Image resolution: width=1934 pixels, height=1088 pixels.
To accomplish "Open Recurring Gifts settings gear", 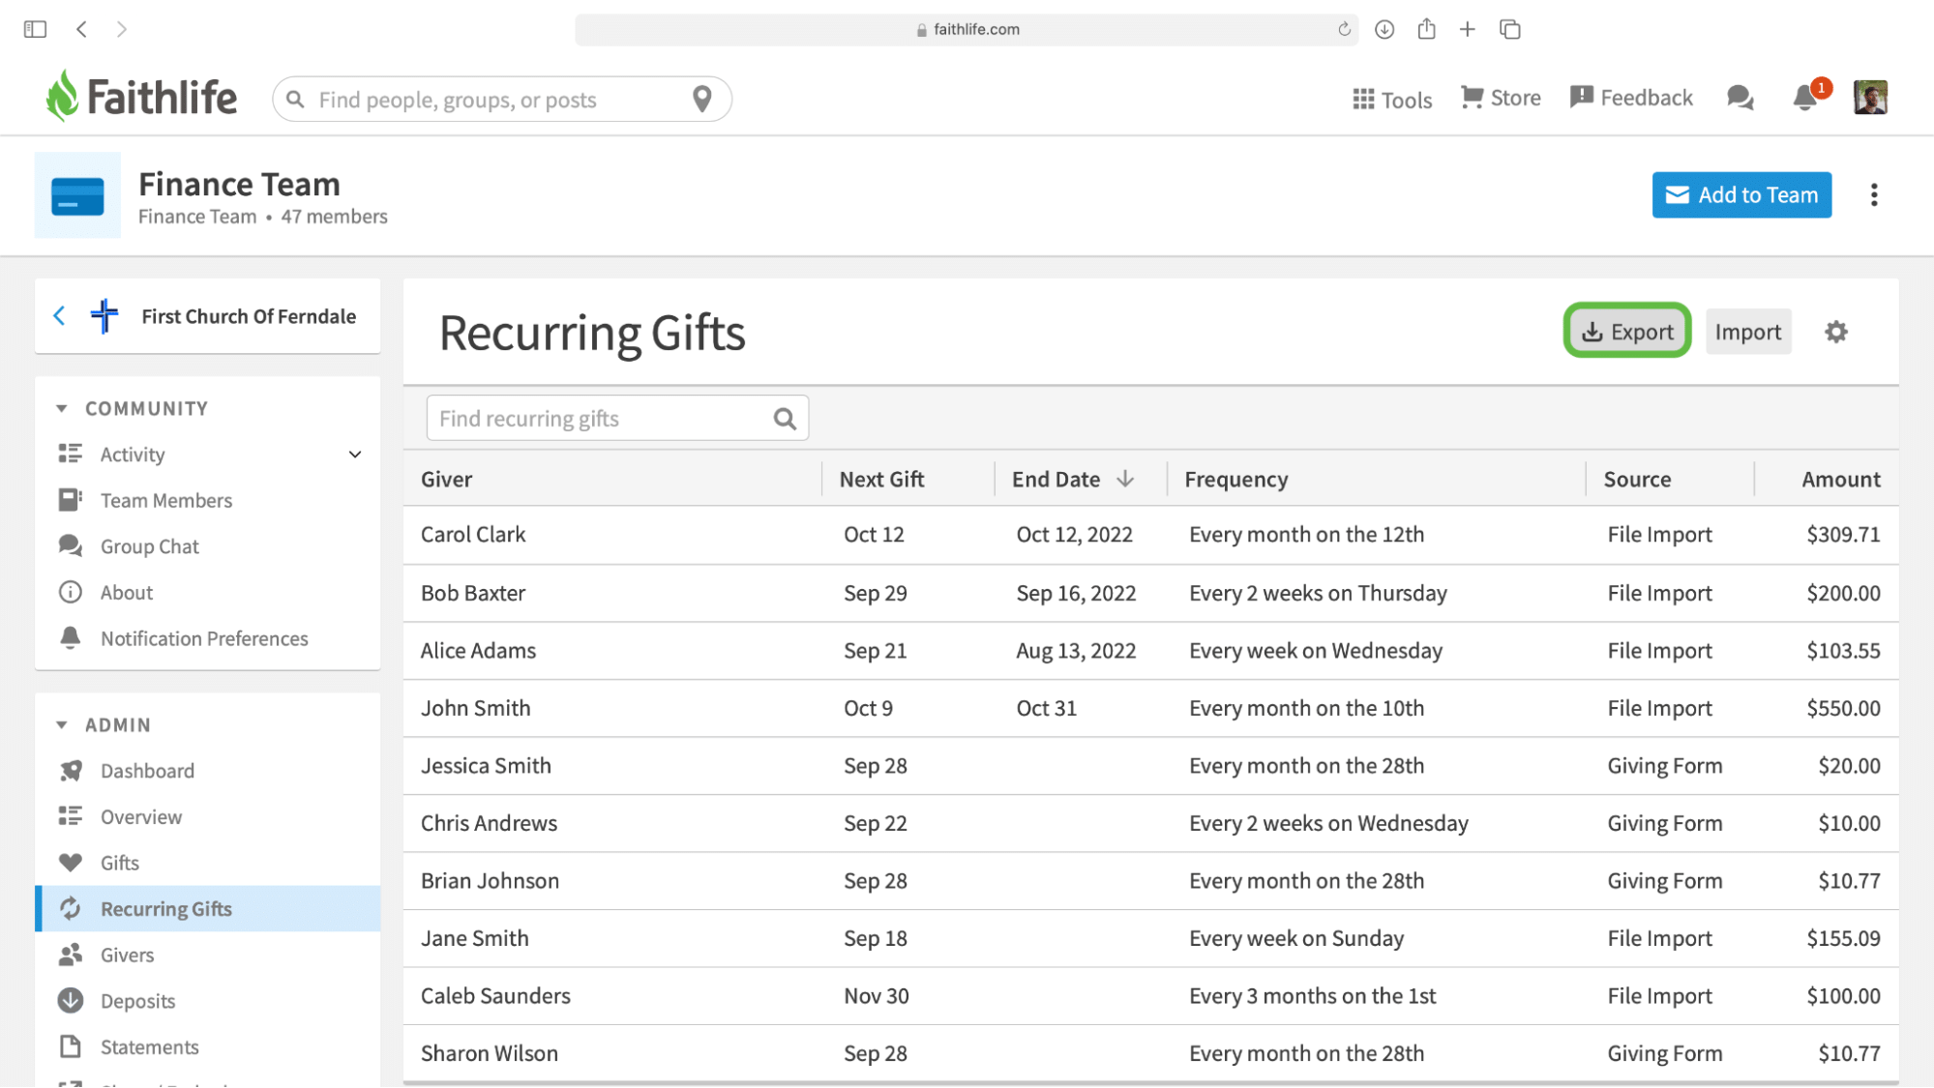I will coord(1835,332).
